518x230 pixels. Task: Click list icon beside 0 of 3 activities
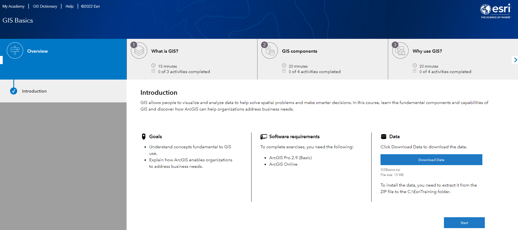(154, 71)
